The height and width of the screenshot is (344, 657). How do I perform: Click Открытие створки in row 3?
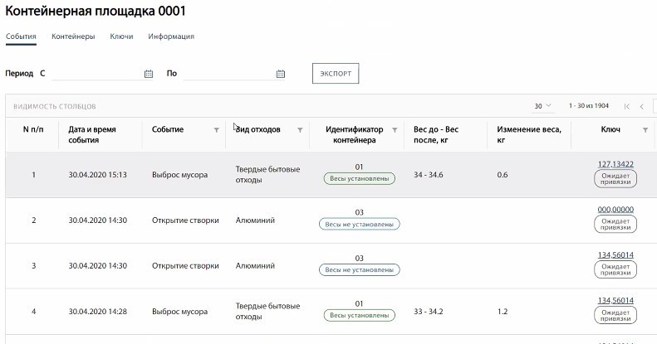tap(185, 266)
